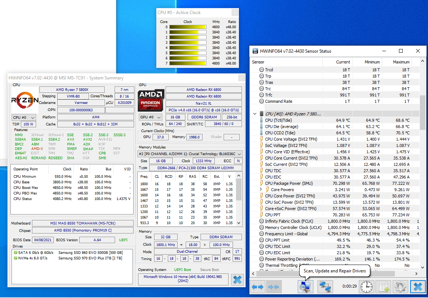Open Scan, Update and Repair Drivers icon
428x298 pixels.
[305, 287]
